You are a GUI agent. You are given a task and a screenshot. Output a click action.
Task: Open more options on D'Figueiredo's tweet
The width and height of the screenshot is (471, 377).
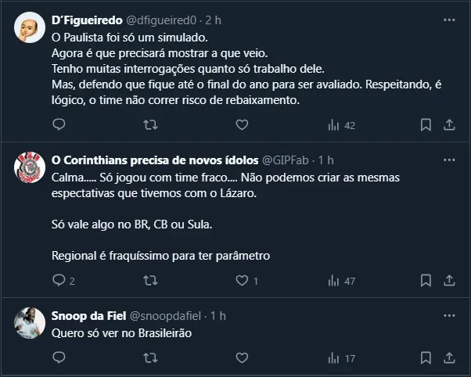450,18
